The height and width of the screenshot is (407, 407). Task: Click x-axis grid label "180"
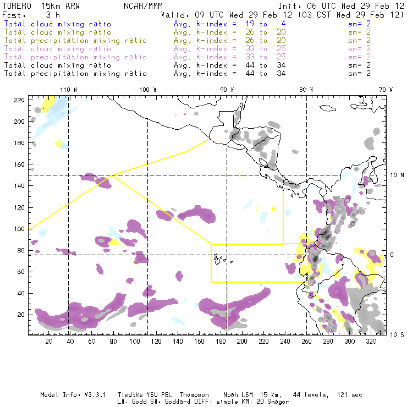221,342
